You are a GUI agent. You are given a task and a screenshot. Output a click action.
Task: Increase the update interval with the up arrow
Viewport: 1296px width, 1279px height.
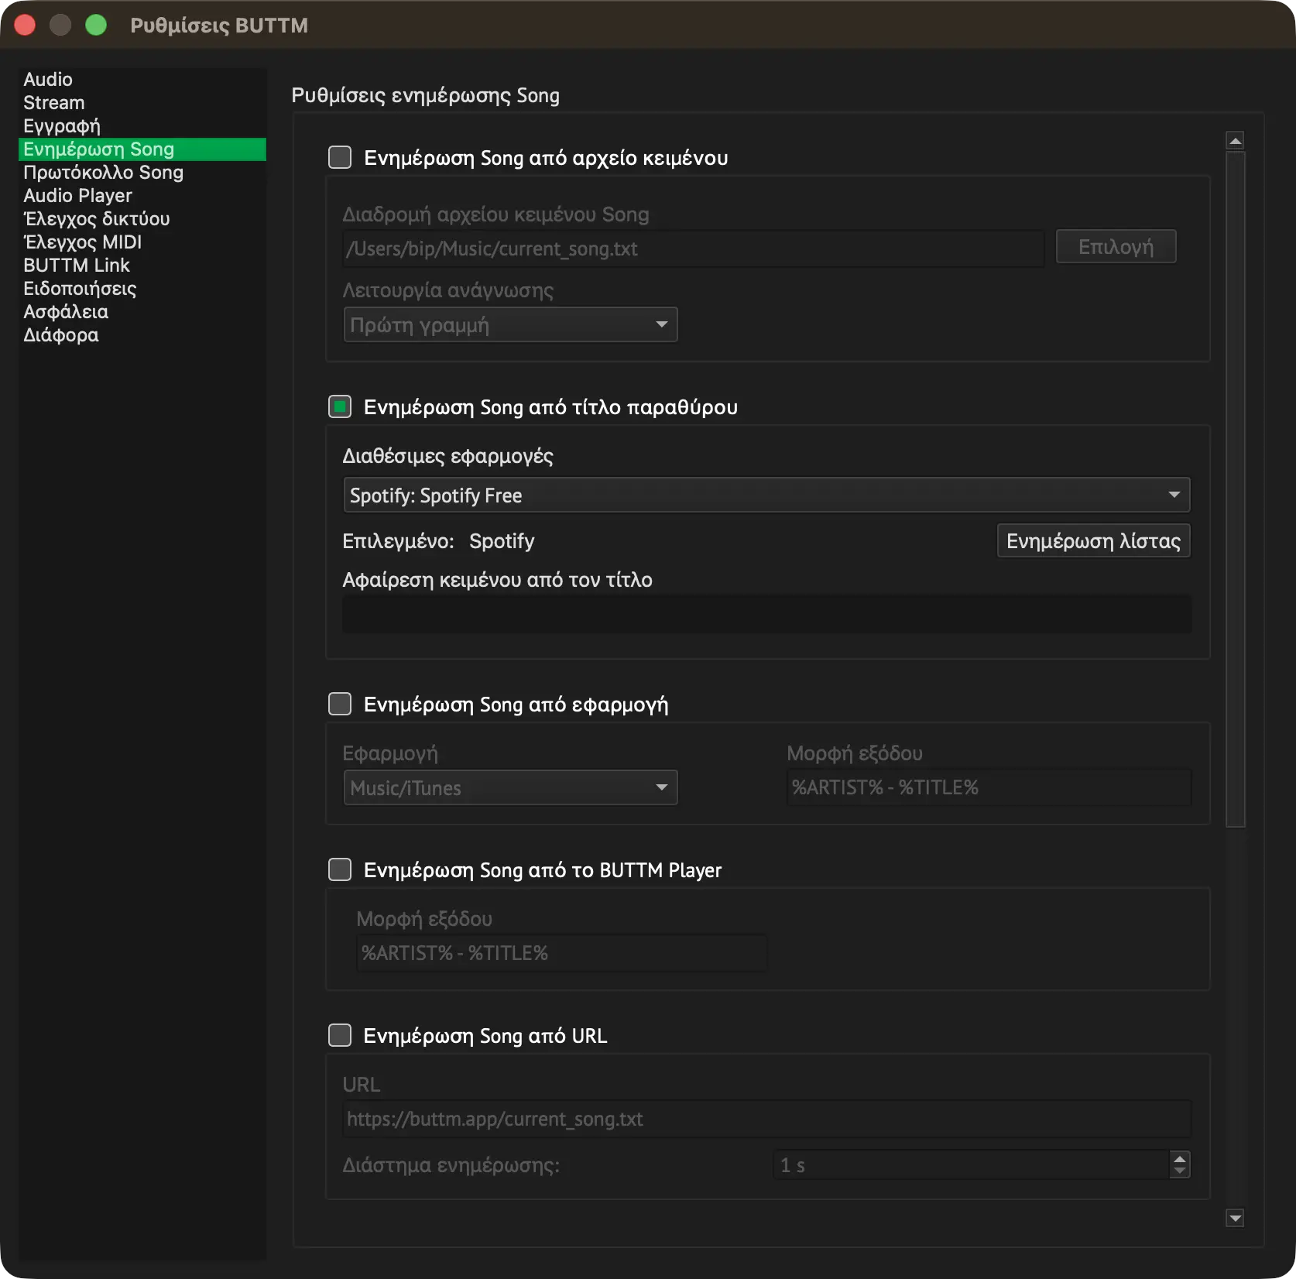tap(1180, 1158)
